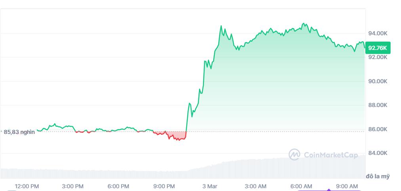The image size is (401, 191).
Task: Select the 9:00 PM time axis label
Action: tap(164, 186)
